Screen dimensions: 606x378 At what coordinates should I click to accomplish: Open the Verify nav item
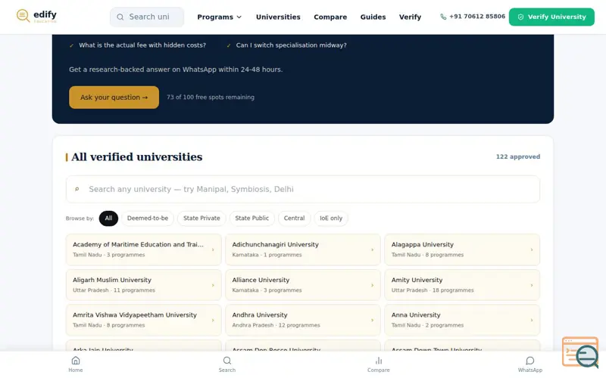410,17
